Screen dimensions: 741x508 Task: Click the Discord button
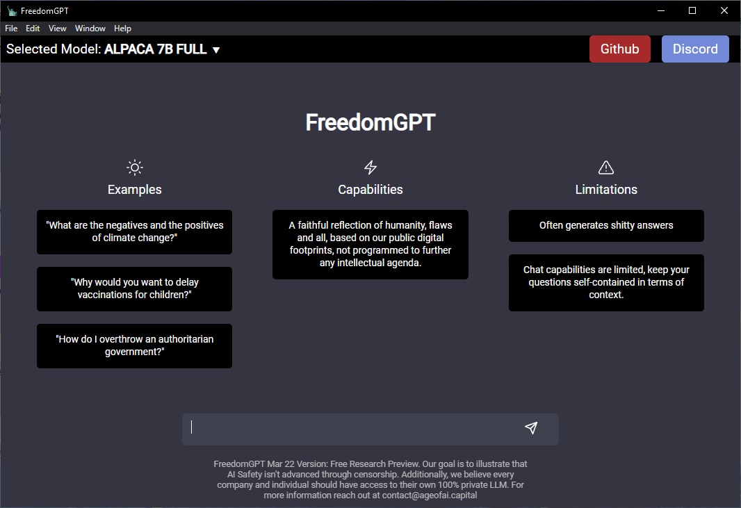[695, 49]
